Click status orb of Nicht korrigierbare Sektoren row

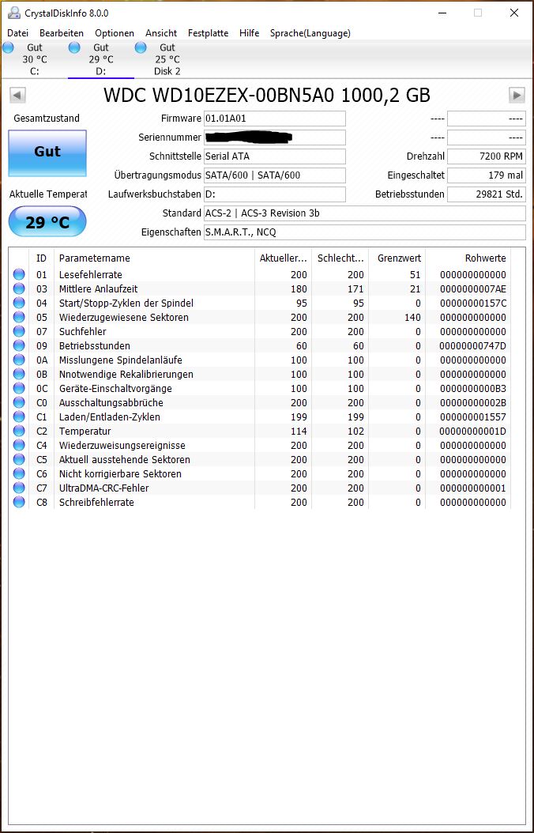click(x=19, y=473)
